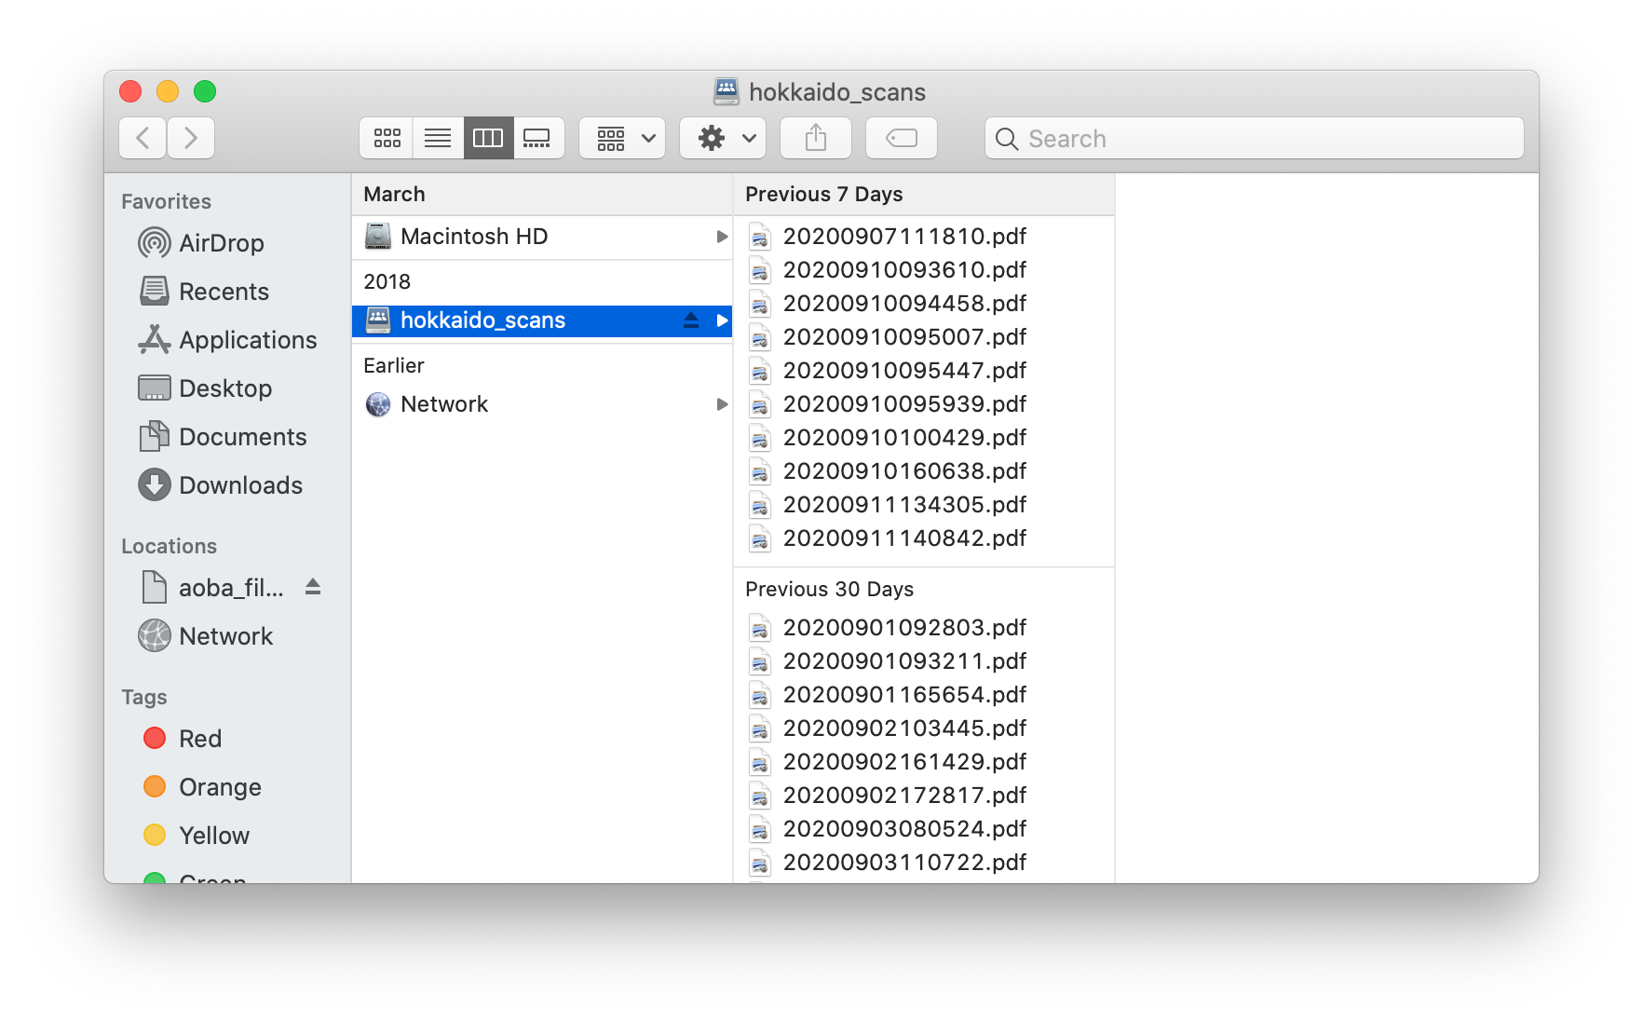
Task: Open the group-by arrangement dropdown
Action: 622,139
